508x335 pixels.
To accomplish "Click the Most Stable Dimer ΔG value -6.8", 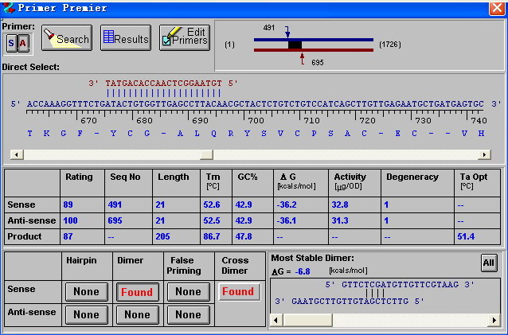I will click(x=303, y=271).
